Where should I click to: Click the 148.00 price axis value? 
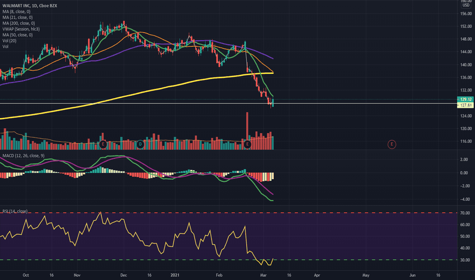(x=466, y=39)
